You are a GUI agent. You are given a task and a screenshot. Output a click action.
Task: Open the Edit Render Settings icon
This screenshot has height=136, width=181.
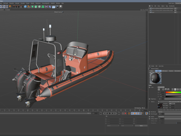pos(21,6)
